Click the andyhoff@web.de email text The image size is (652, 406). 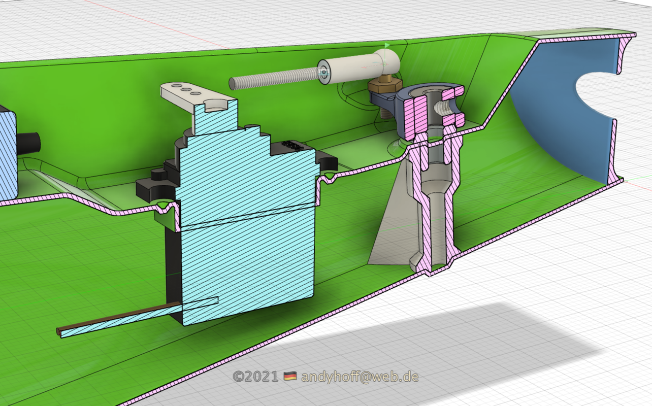tap(360, 377)
